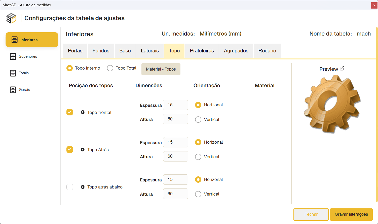
Task: Go to the Prateleiras tab
Action: tap(202, 51)
